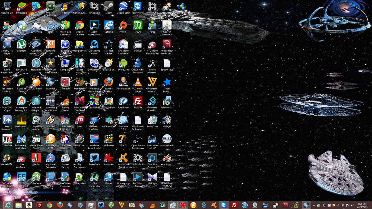Select the Homegroup Password document on desktop
Image resolution: width=372 pixels, height=209 pixels.
[123, 178]
